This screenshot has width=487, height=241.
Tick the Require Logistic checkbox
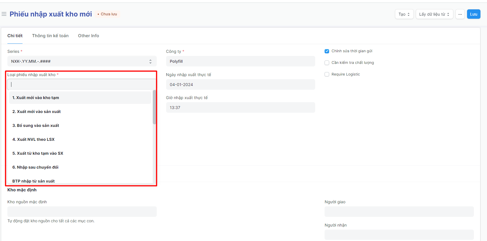click(x=327, y=74)
